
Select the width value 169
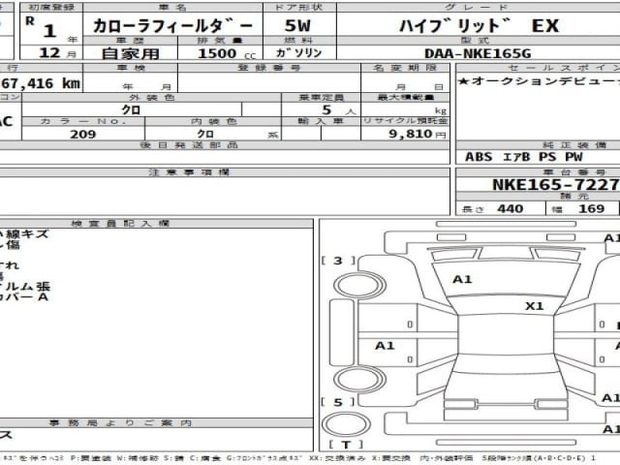click(591, 208)
